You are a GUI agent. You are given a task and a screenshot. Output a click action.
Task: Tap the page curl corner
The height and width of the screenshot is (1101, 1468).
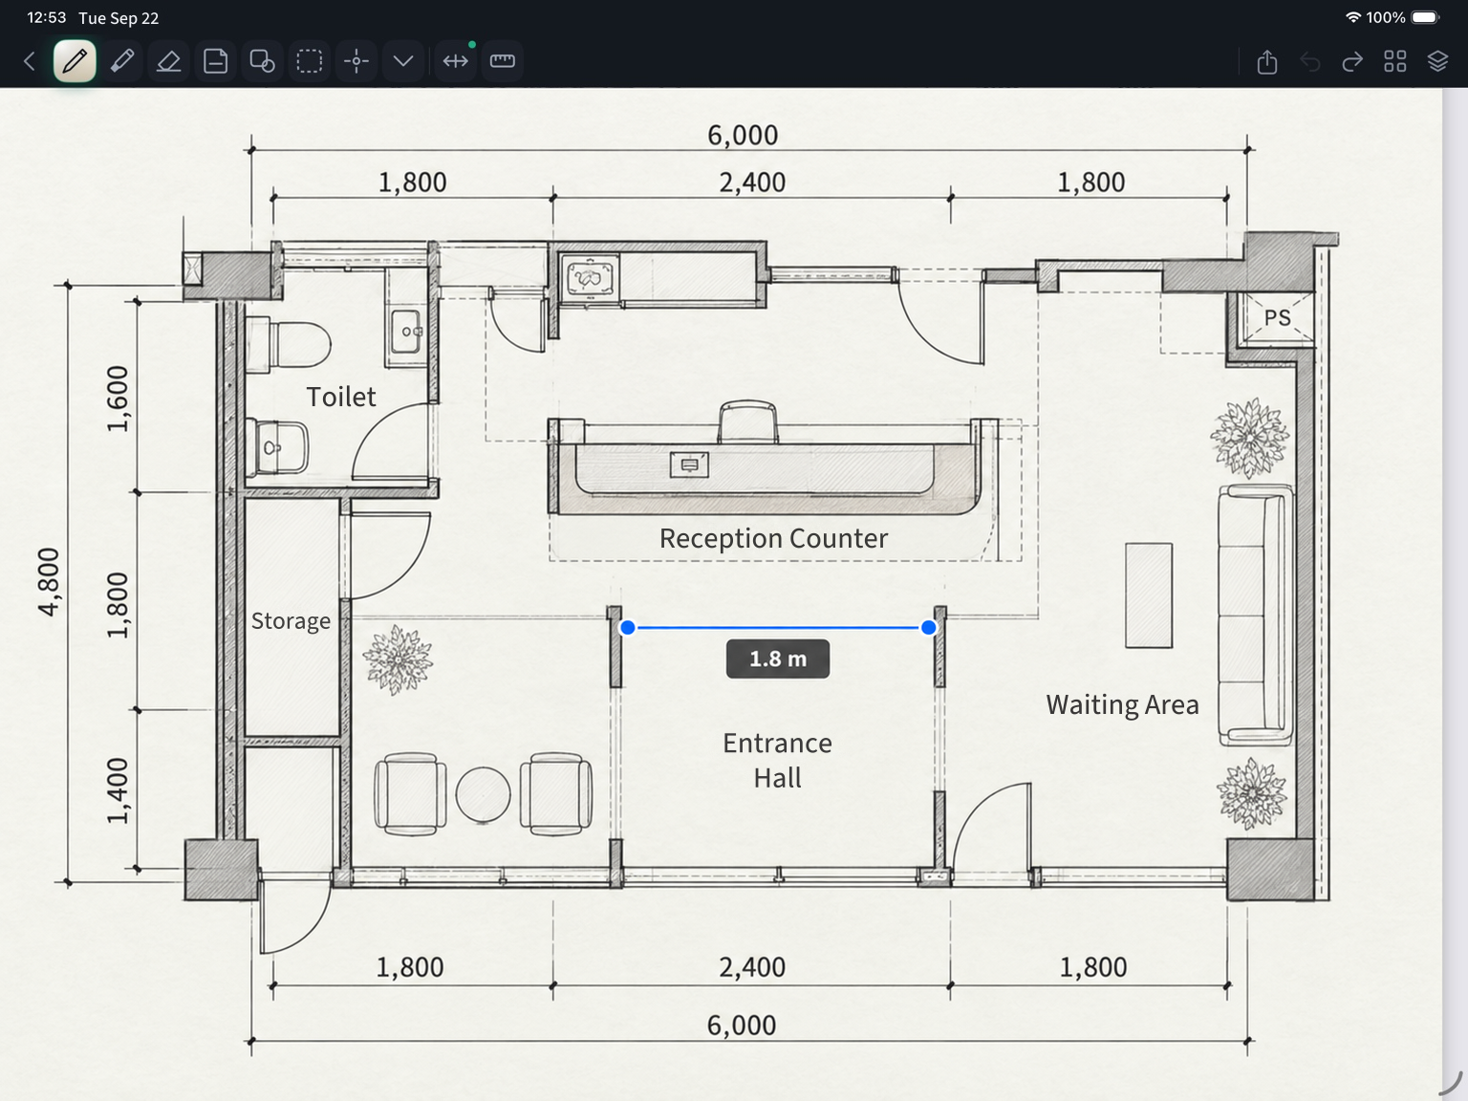(1453, 1084)
